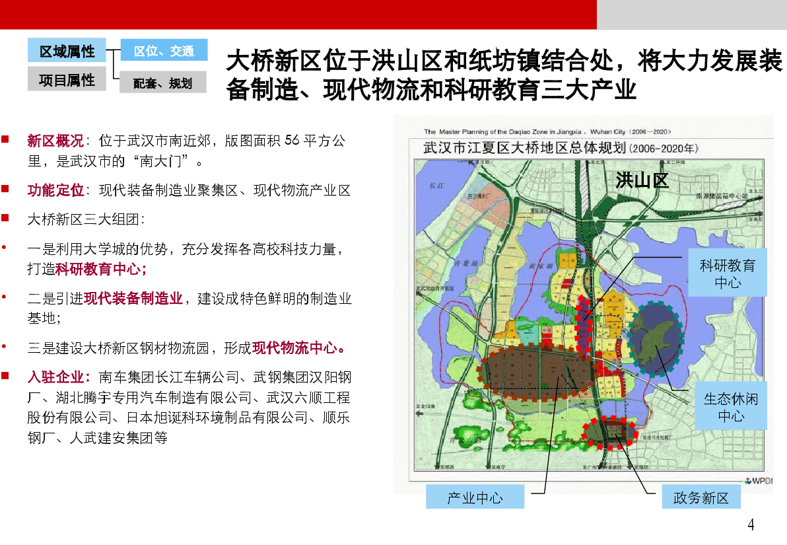Click the brown dotted industry zone on map
Image resolution: width=787 pixels, height=545 pixels.
537,373
